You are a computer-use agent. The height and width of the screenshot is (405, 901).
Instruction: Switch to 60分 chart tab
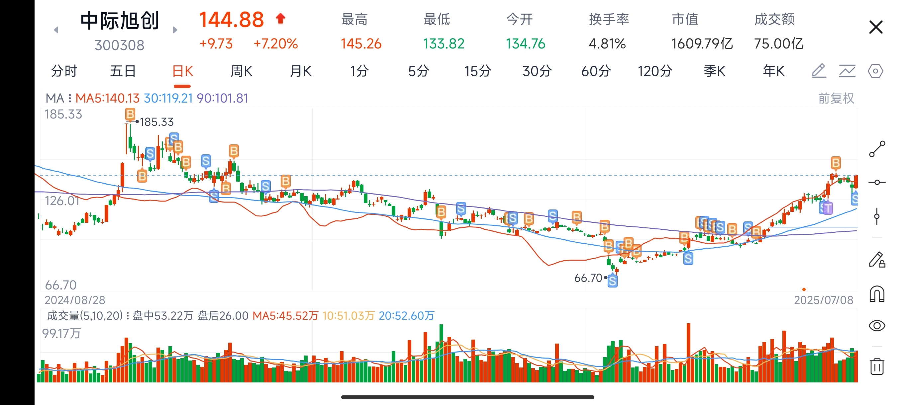click(596, 71)
